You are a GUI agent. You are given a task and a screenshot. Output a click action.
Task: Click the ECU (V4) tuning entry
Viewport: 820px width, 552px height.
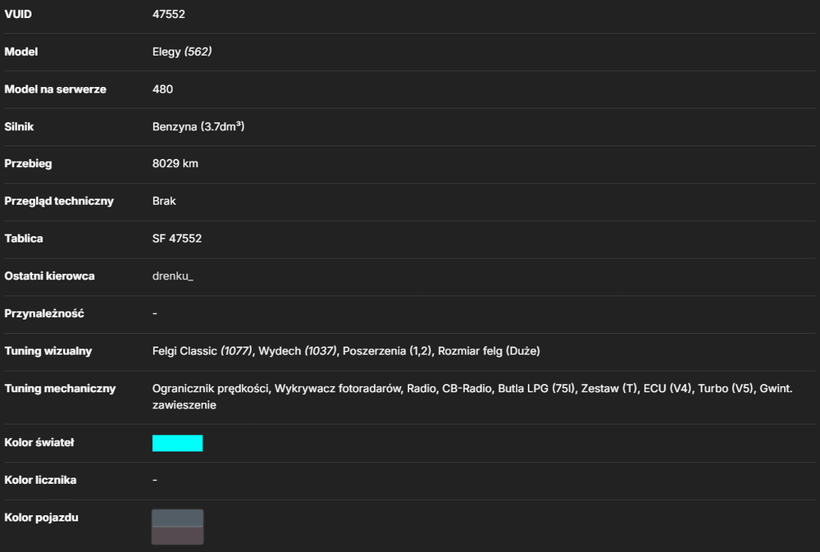667,389
